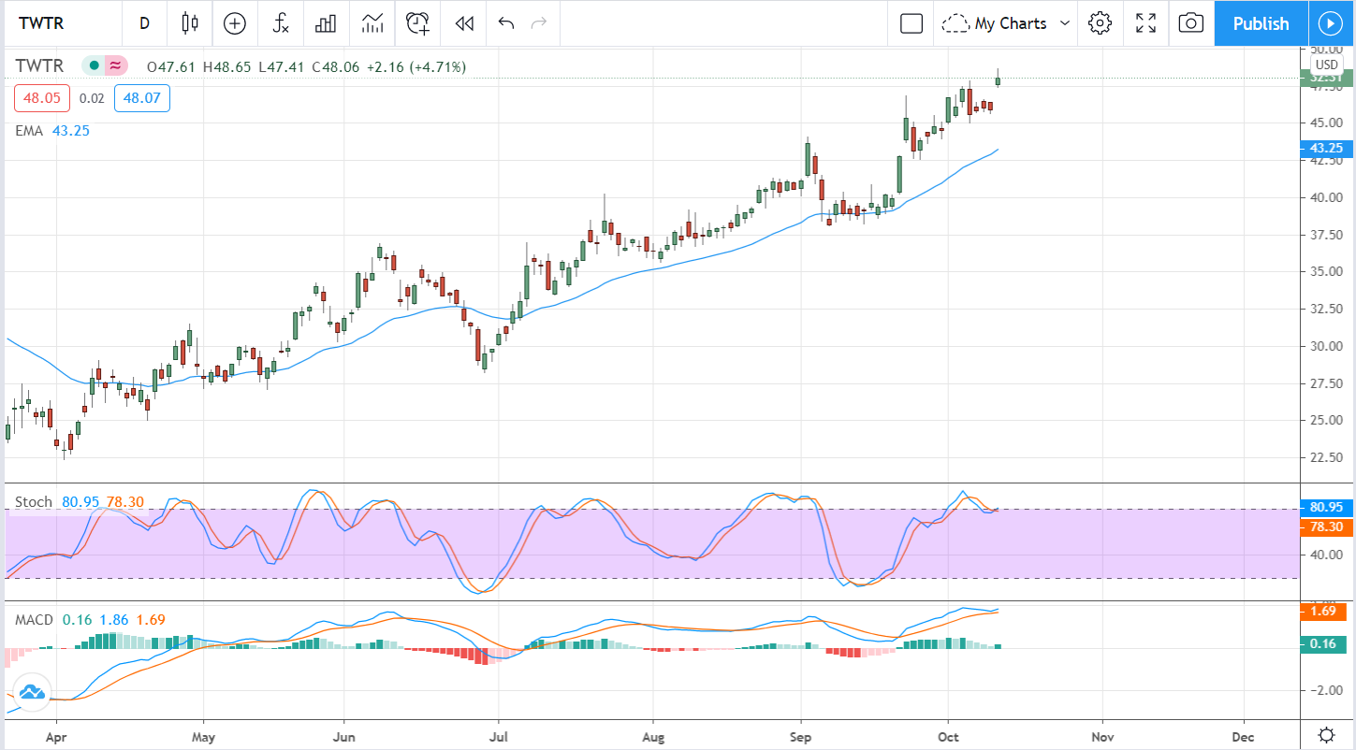Click the Publish button
The width and height of the screenshot is (1356, 750).
[x=1261, y=23]
